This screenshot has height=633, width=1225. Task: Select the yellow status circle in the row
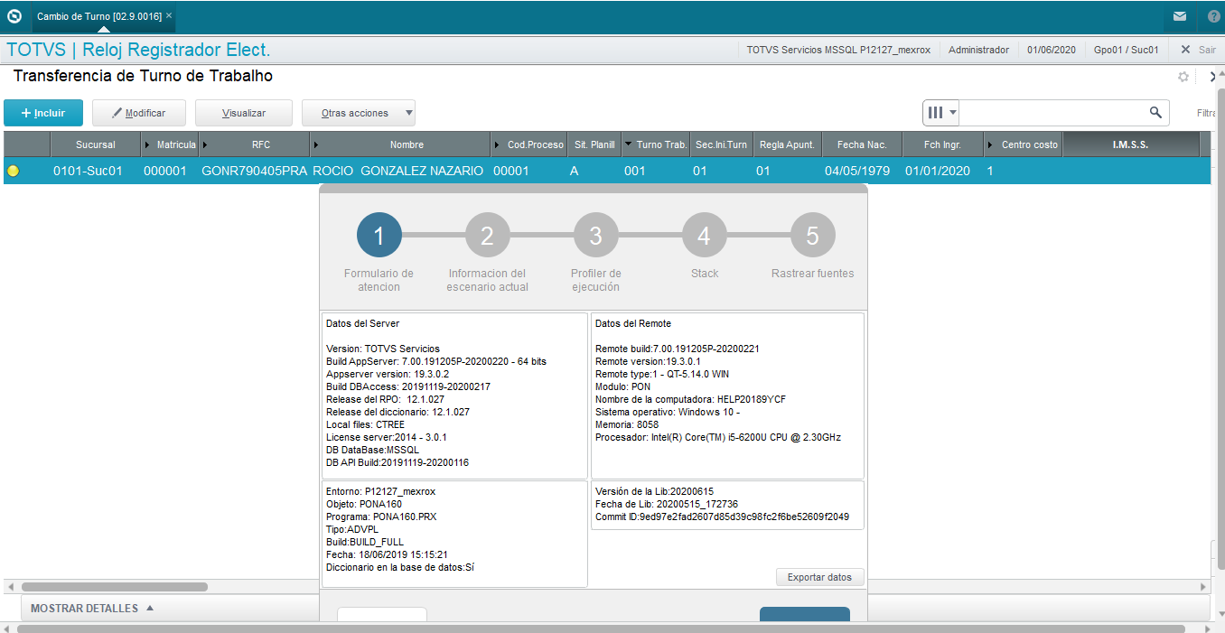pos(13,171)
